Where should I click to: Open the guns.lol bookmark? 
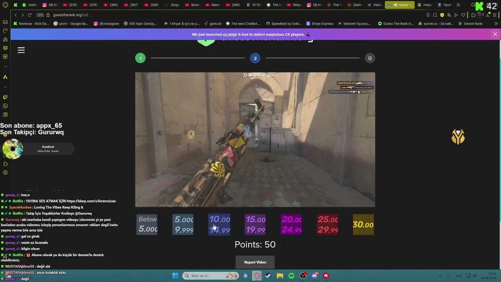pos(213,23)
